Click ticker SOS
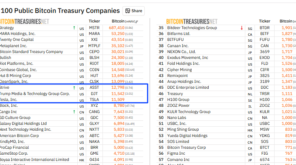 pyautogui.click(x=265, y=141)
